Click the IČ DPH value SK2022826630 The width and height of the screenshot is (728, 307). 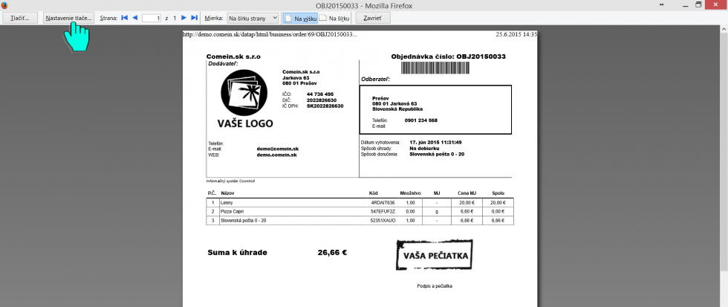tap(325, 106)
